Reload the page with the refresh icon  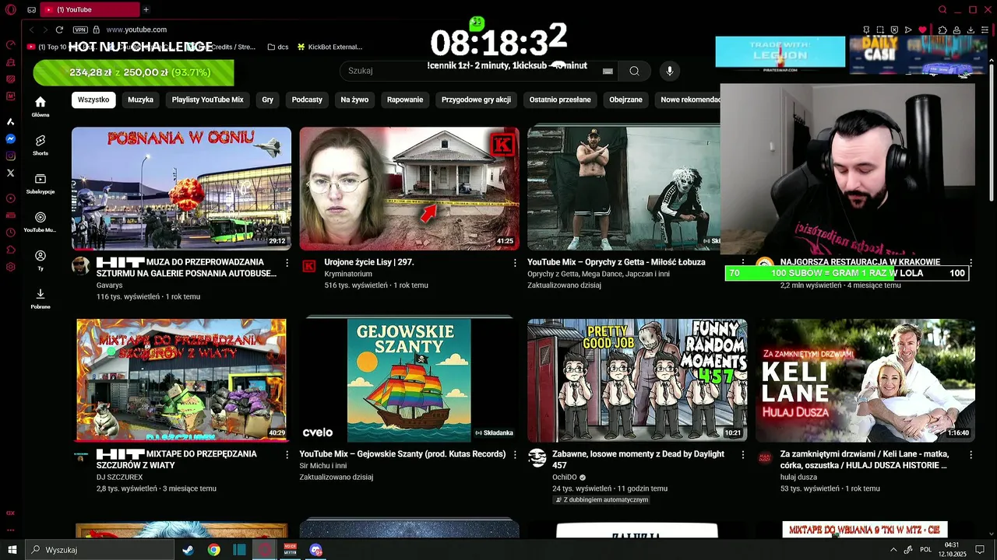pos(59,30)
